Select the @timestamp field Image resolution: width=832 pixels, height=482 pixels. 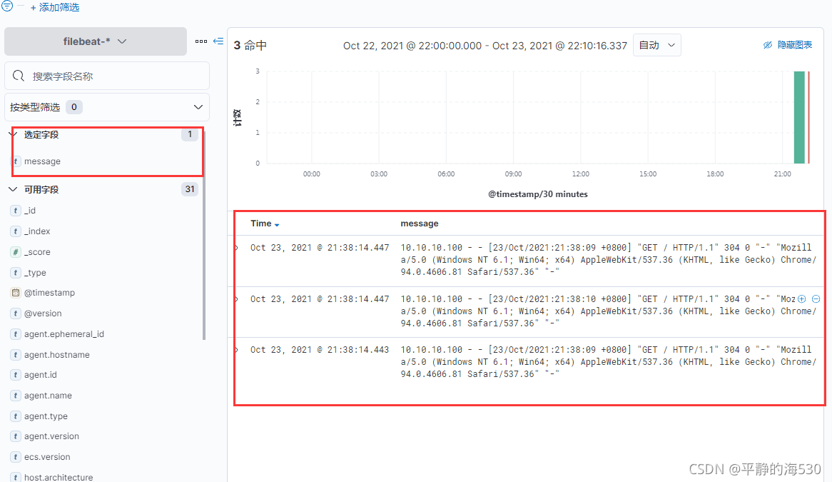pos(49,293)
